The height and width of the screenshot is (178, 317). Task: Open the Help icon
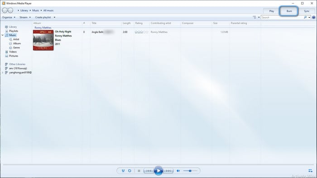pyautogui.click(x=314, y=17)
